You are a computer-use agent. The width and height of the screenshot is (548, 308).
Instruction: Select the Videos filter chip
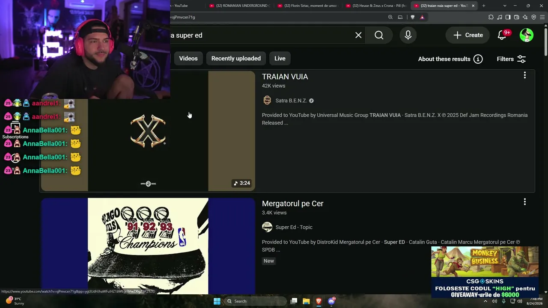[188, 59]
